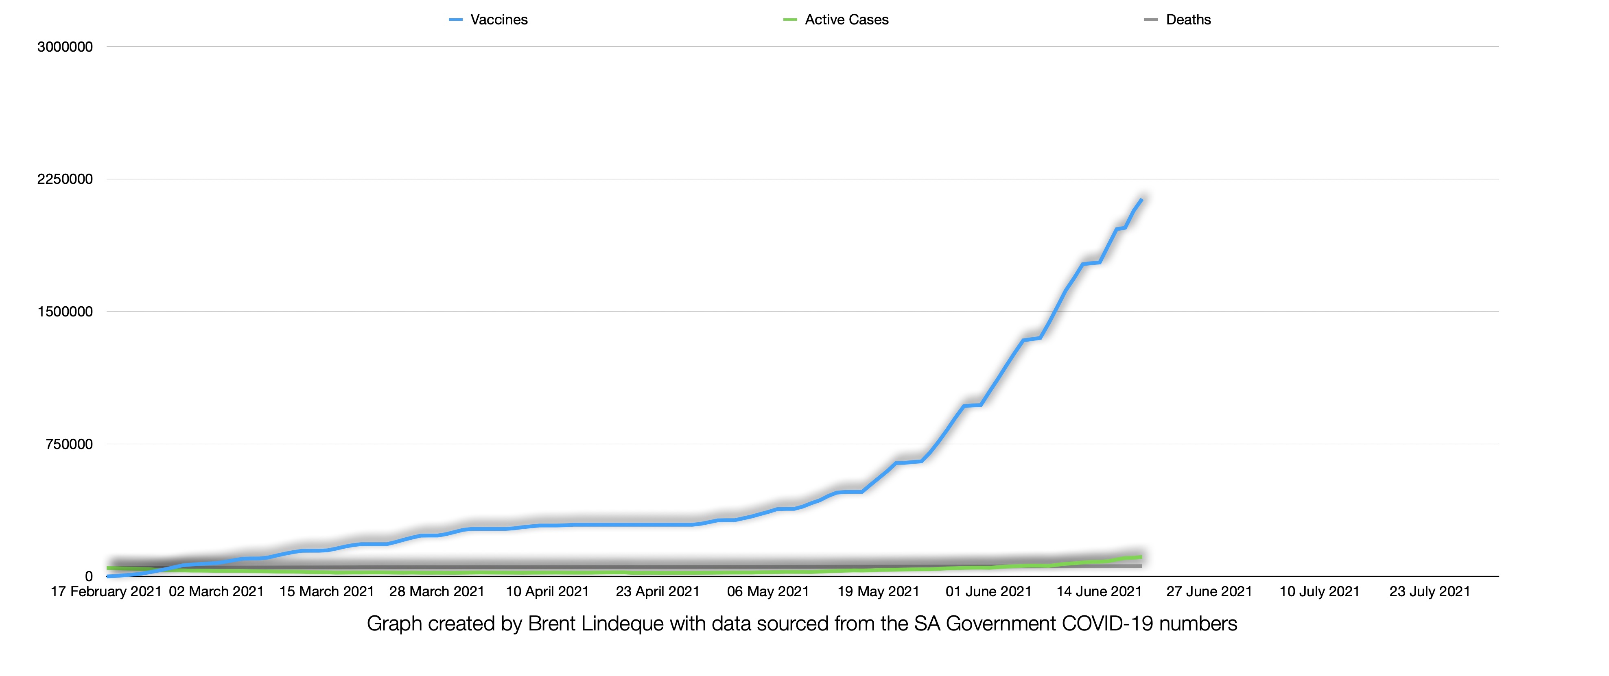1609x676 pixels.
Task: Click the 23 July 2021 date label
Action: point(1430,591)
